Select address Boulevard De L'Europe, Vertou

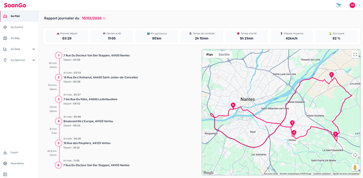[88, 121]
